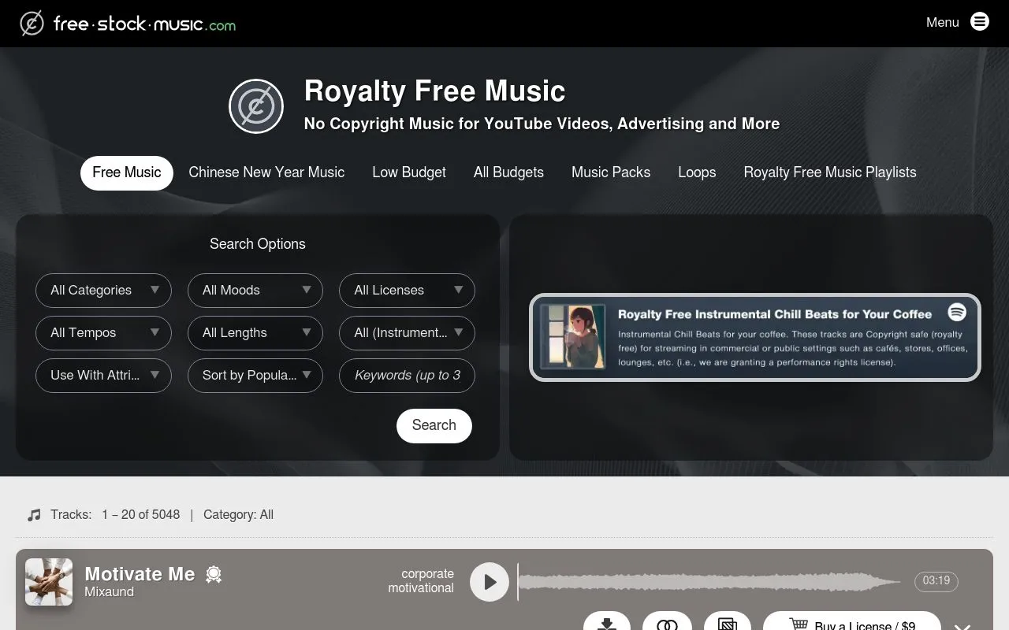Open the All Licenses dropdown
Screen dimensions: 1009x630
407,290
